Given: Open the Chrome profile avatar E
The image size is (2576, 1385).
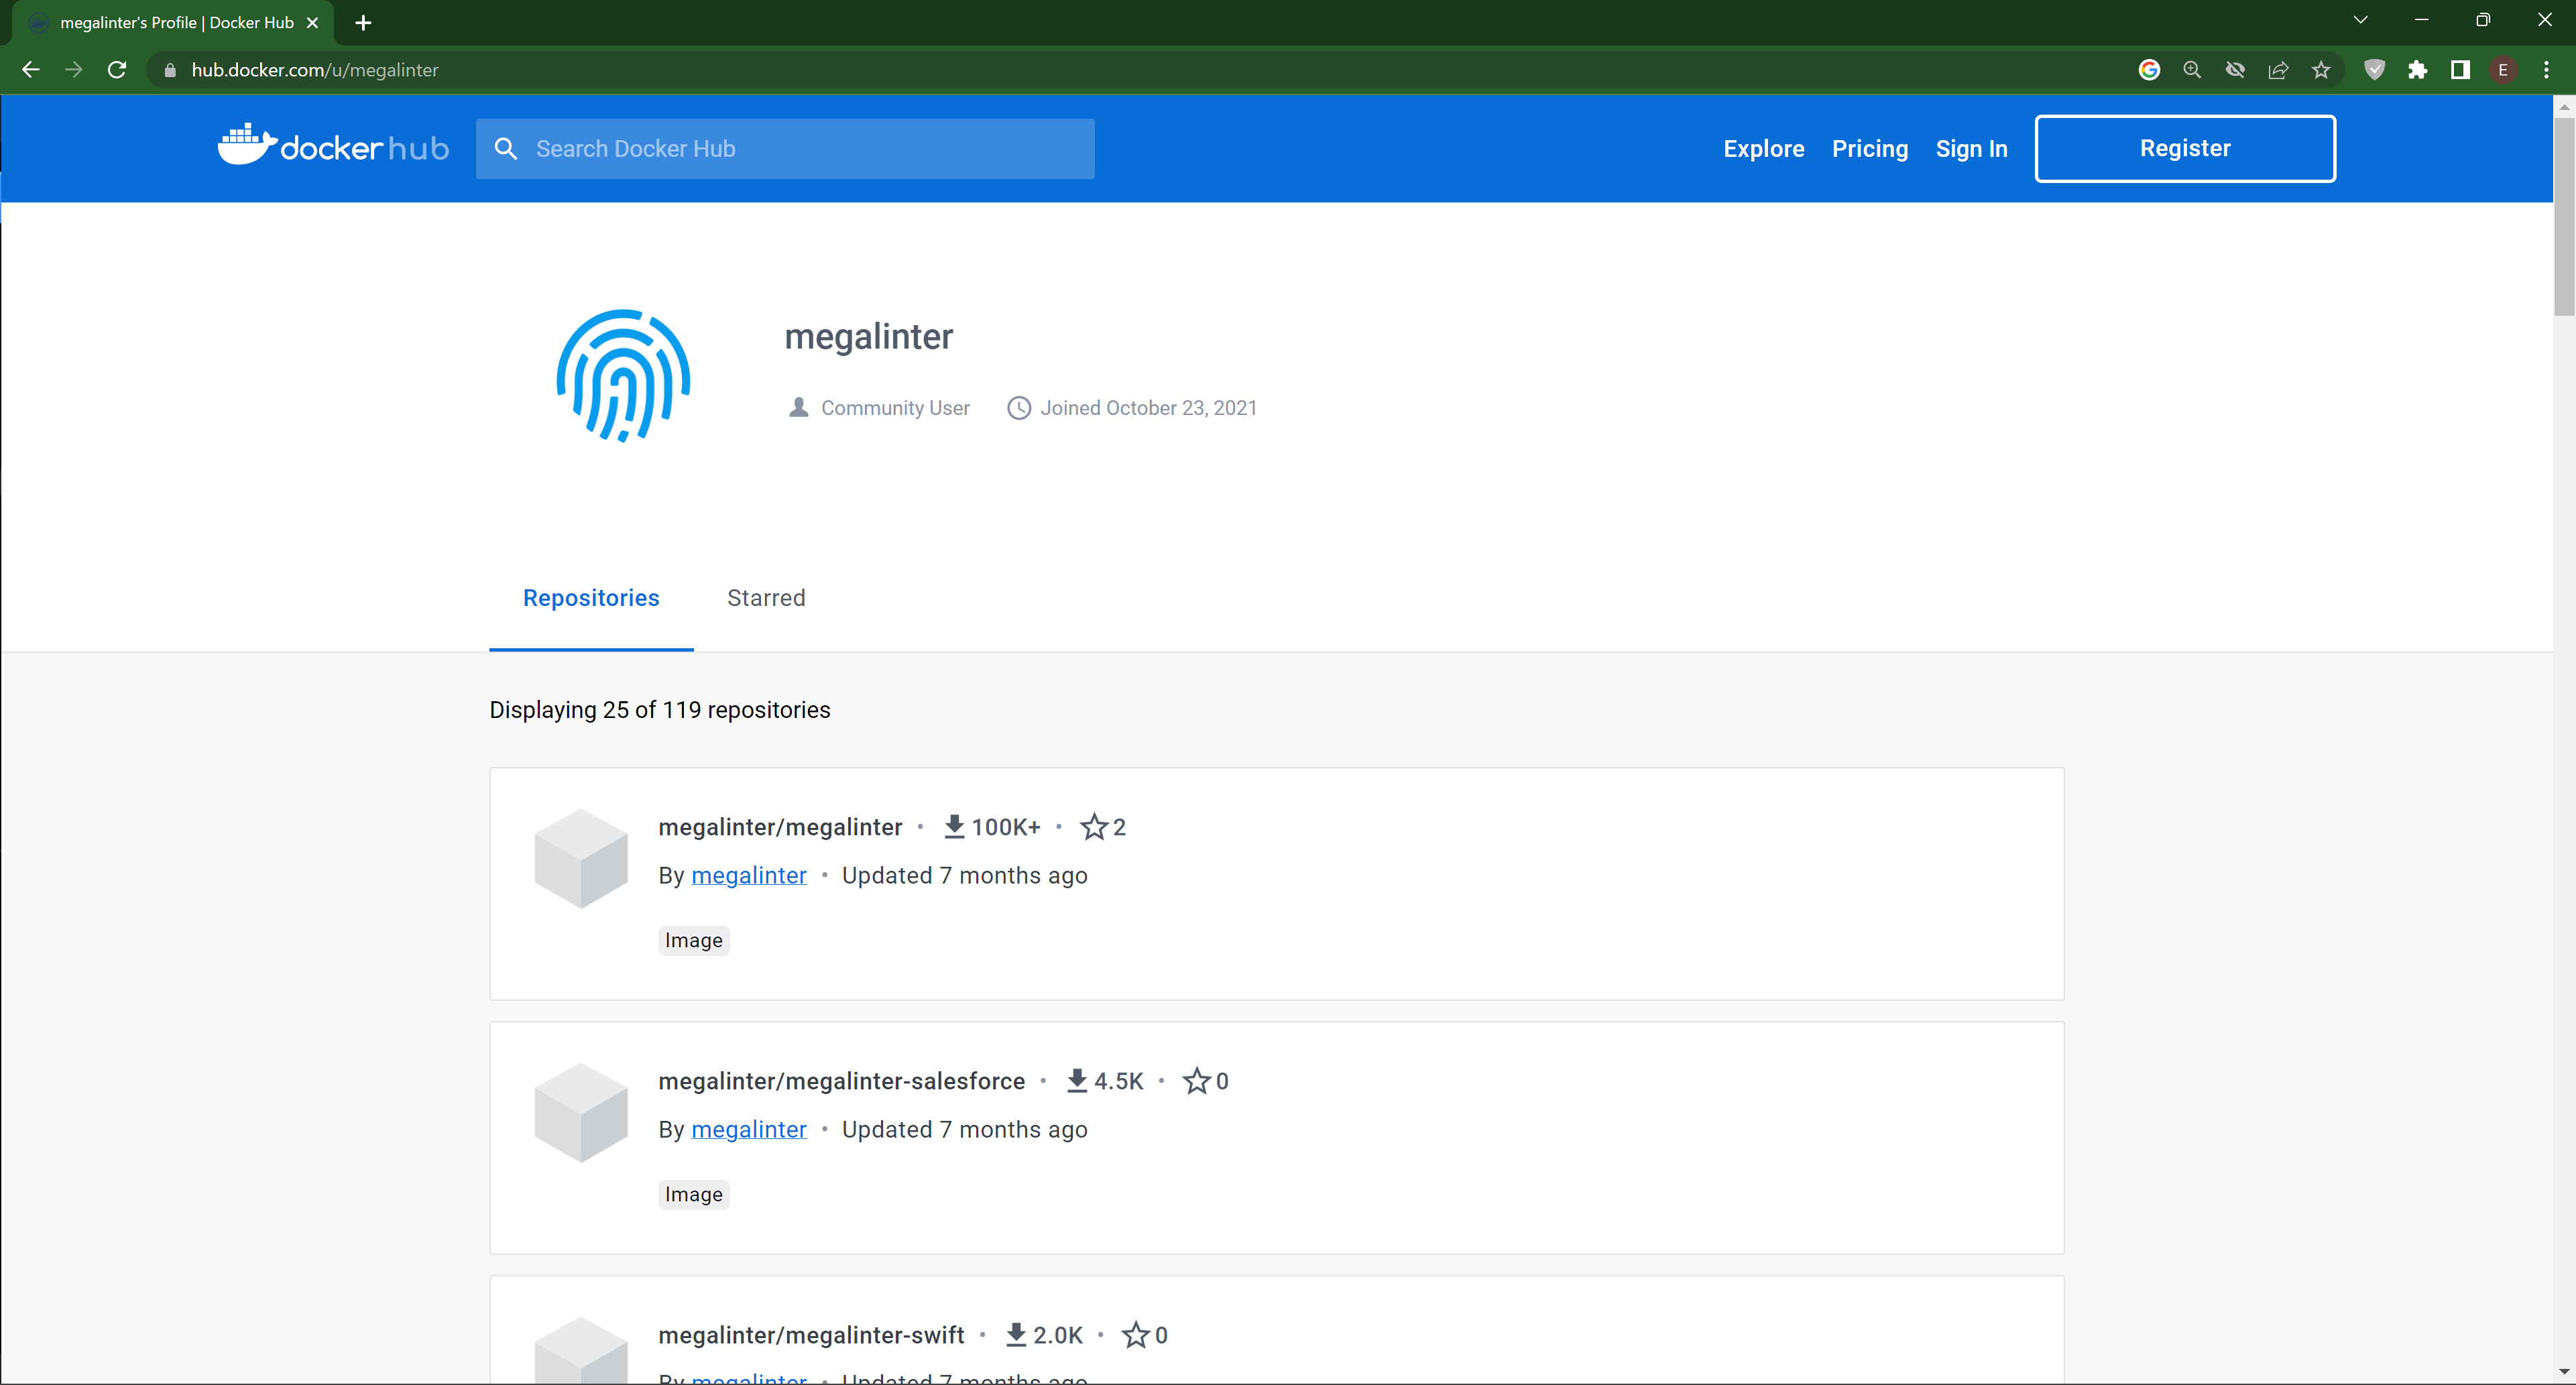Looking at the screenshot, I should pos(2503,70).
